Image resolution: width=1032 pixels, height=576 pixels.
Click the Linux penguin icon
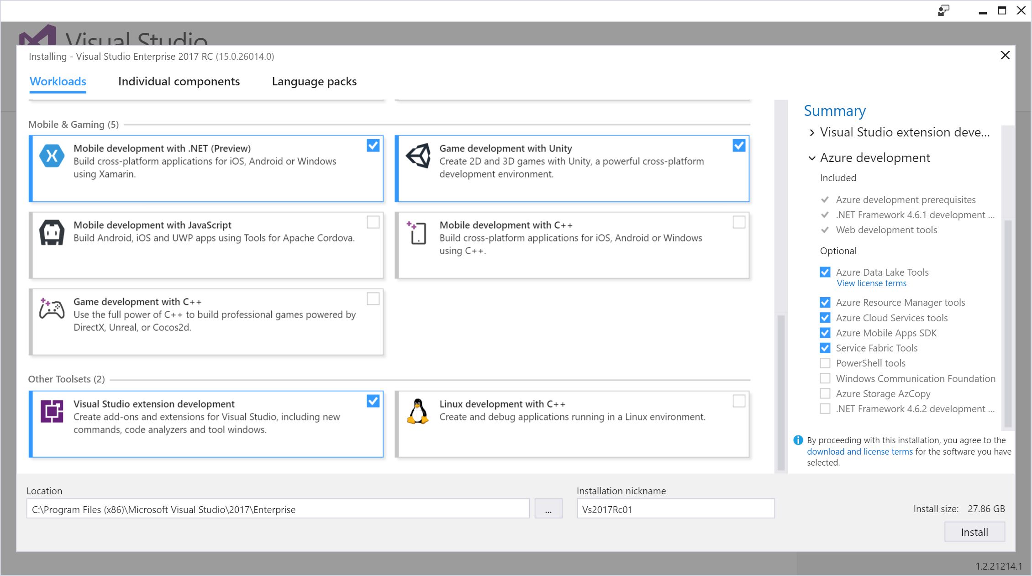coord(418,411)
